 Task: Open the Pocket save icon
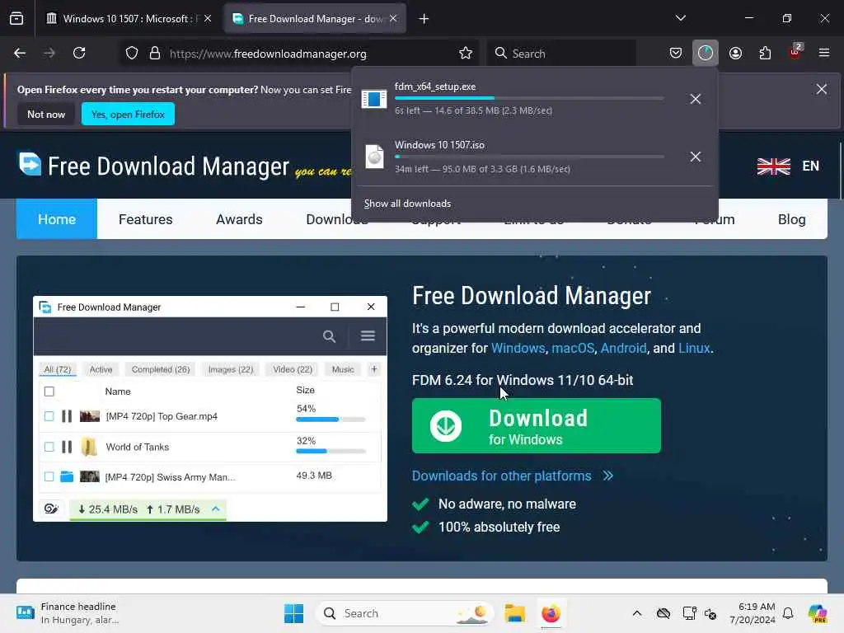676,53
